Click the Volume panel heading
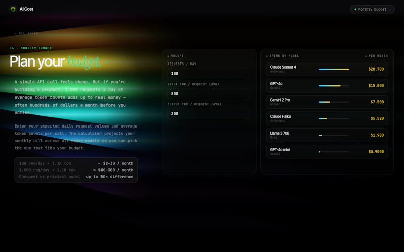 pyautogui.click(x=177, y=56)
